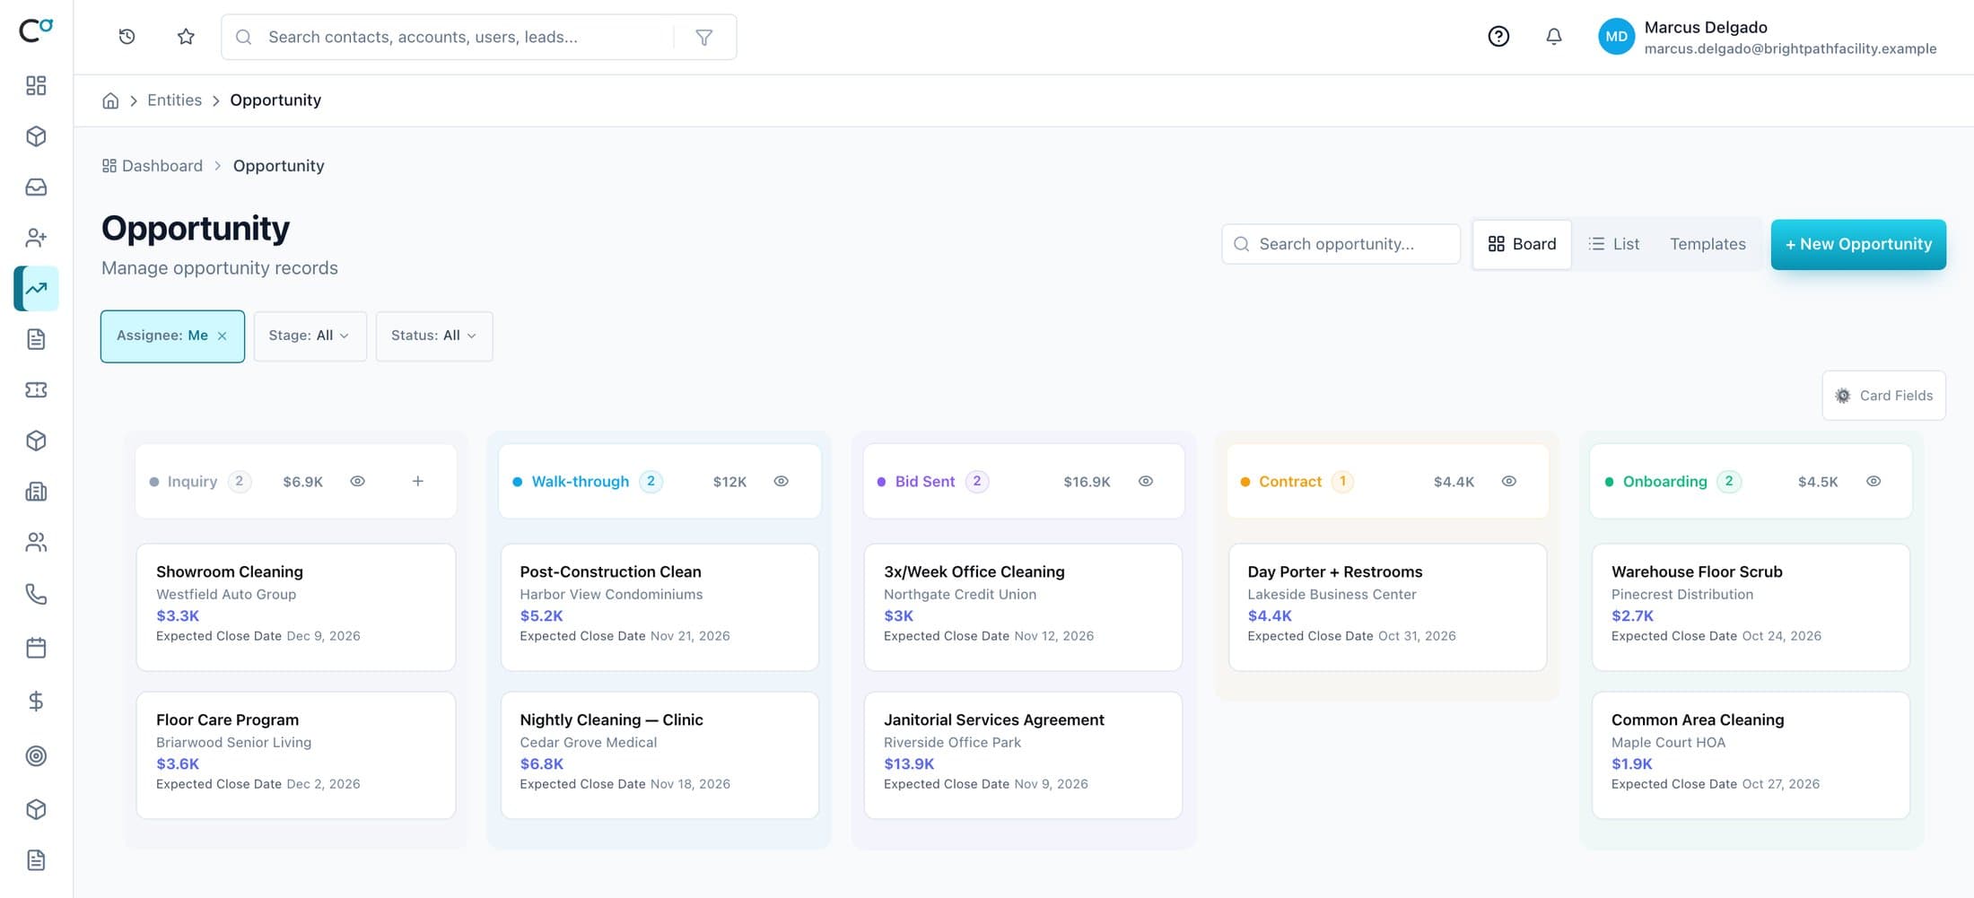The image size is (1974, 898).
Task: Open notifications bell icon
Action: (x=1554, y=37)
